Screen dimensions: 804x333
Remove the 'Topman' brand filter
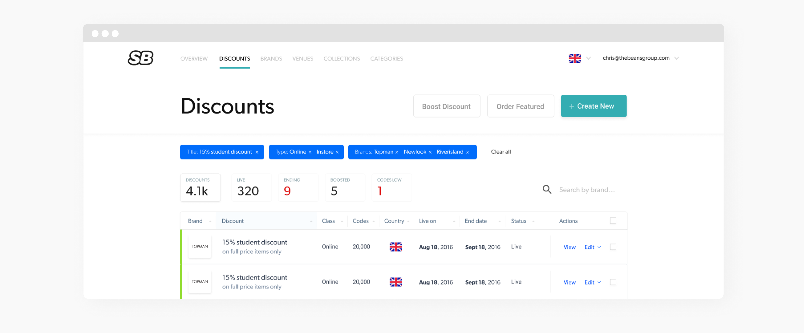[x=397, y=152]
